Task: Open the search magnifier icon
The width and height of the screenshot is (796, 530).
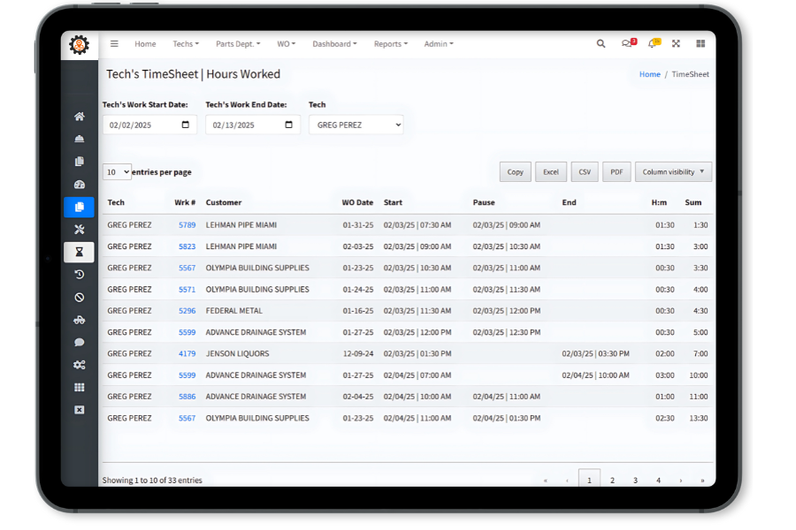Action: click(x=601, y=43)
